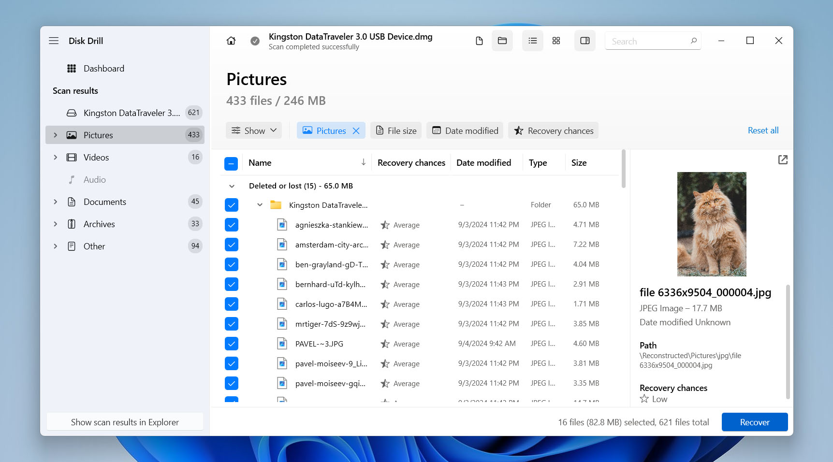
Task: Select Documents in sidebar
Action: coord(125,202)
